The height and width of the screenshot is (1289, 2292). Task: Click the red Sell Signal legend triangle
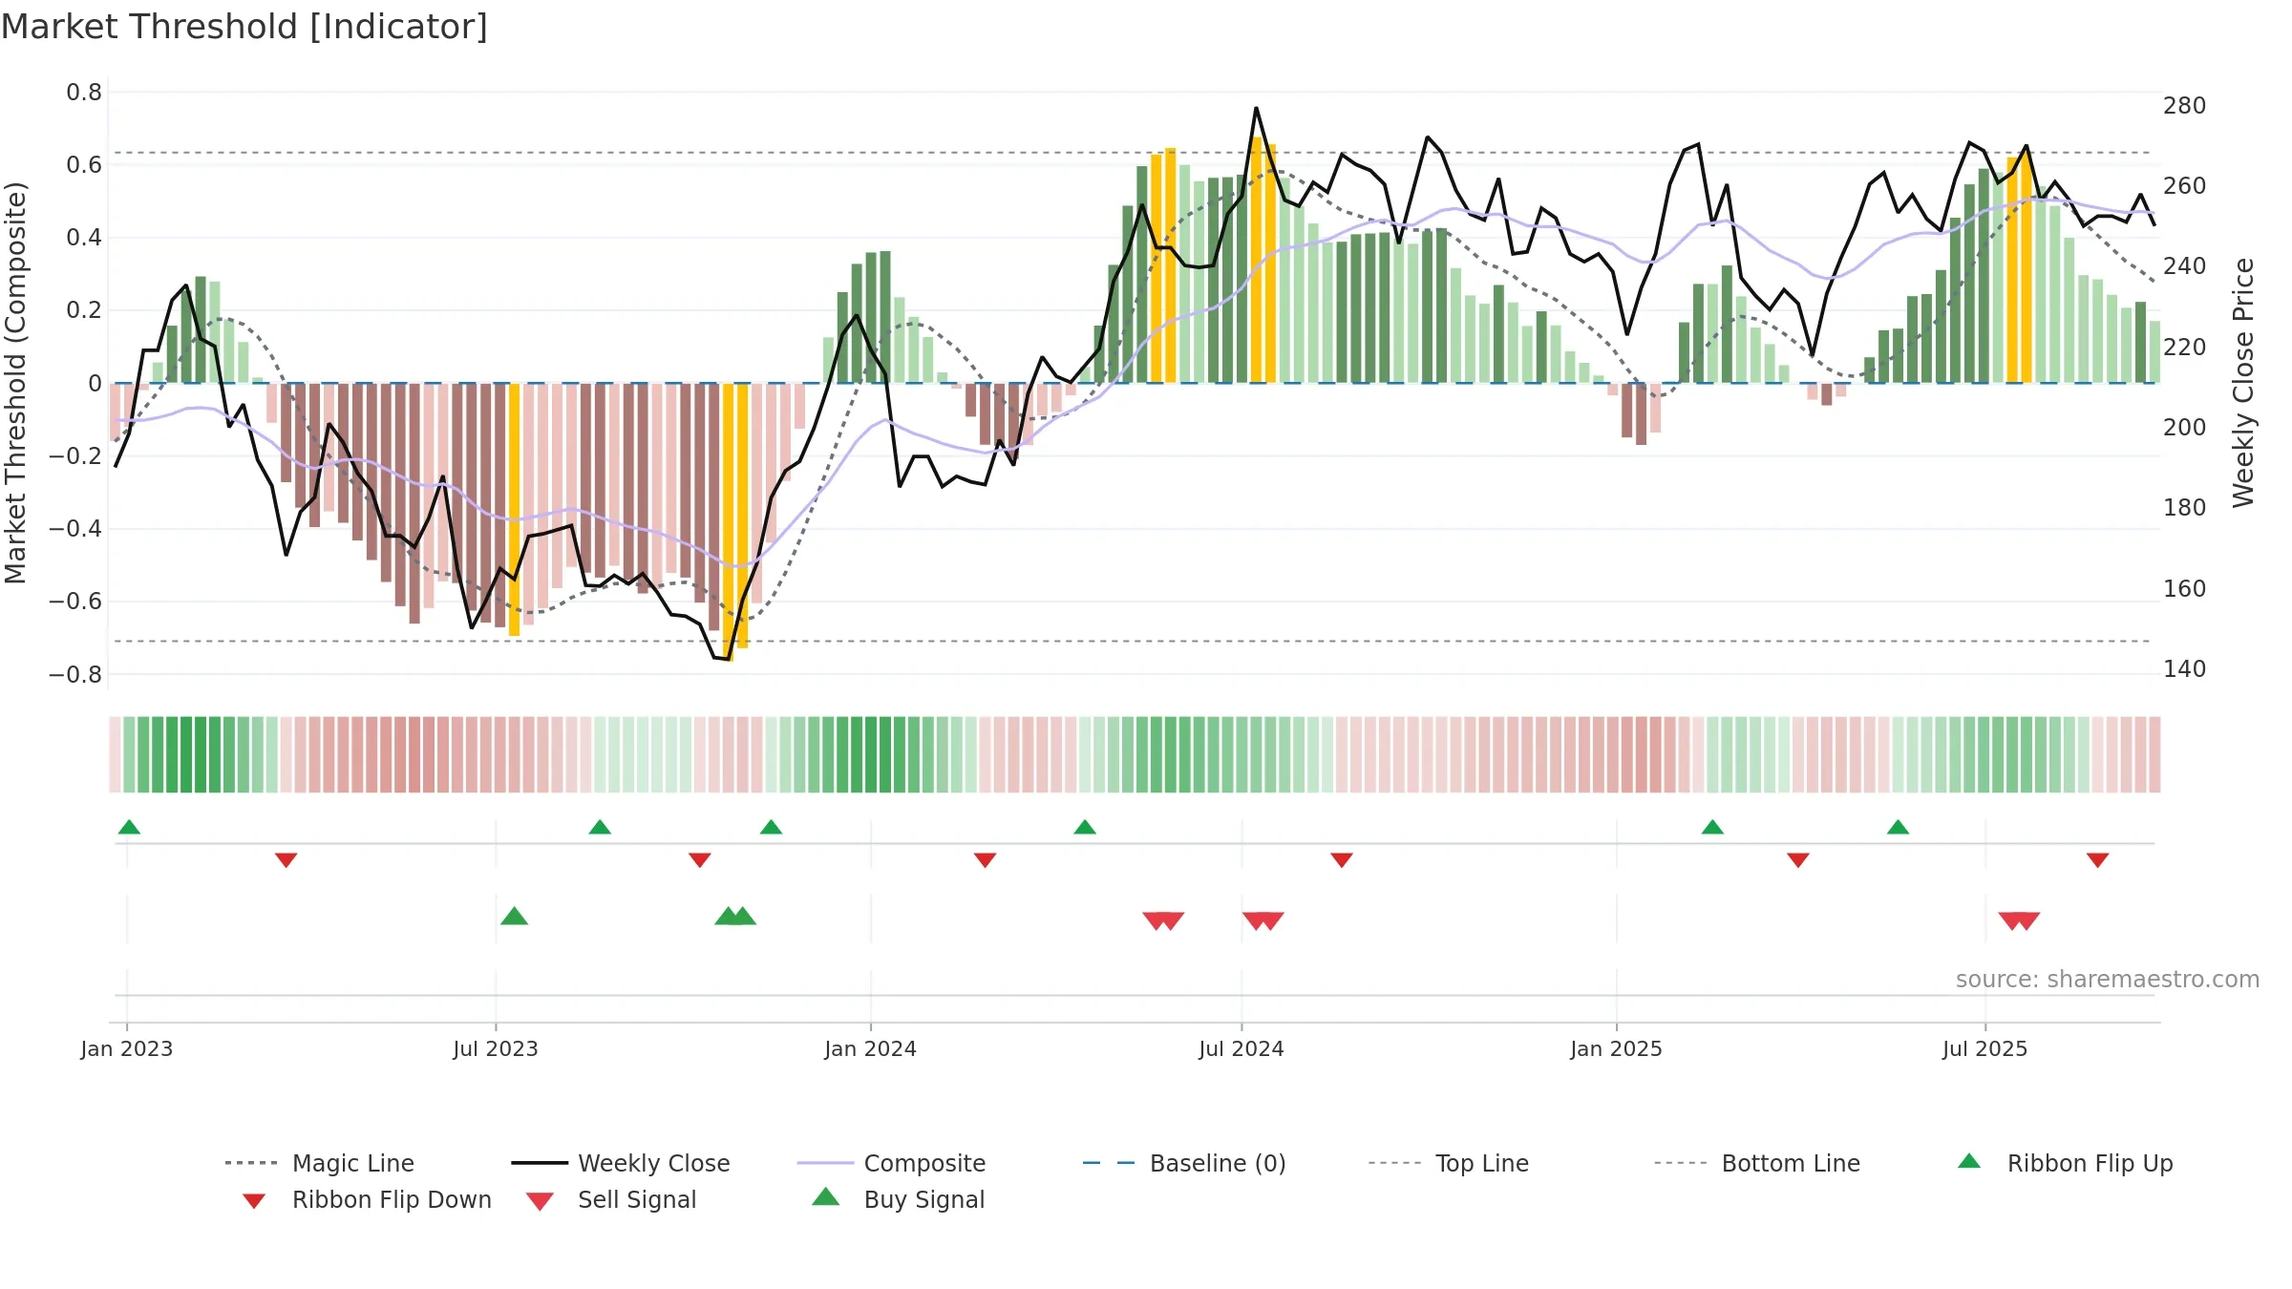pos(540,1201)
